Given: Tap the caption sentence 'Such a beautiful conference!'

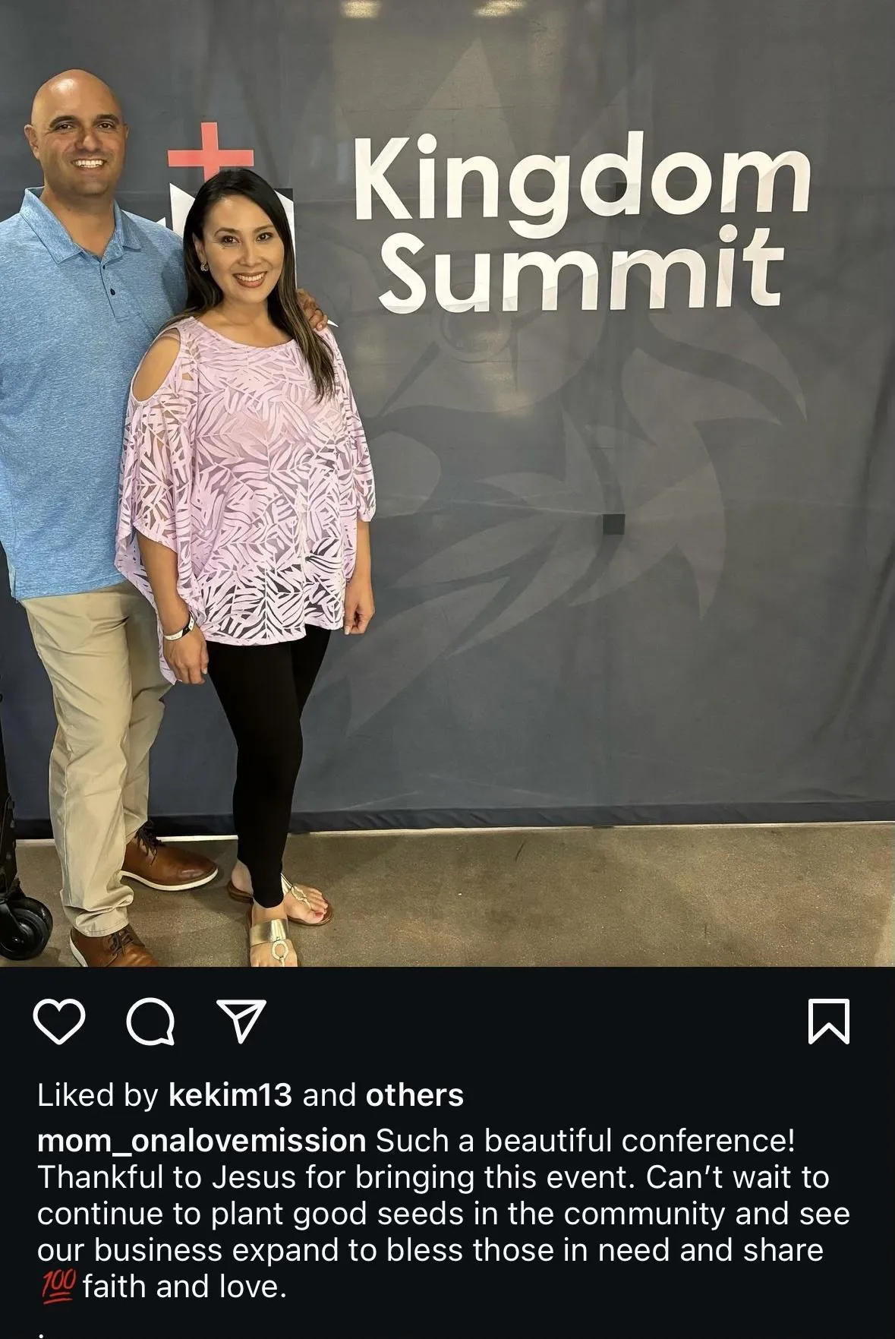Looking at the screenshot, I should [x=585, y=1141].
